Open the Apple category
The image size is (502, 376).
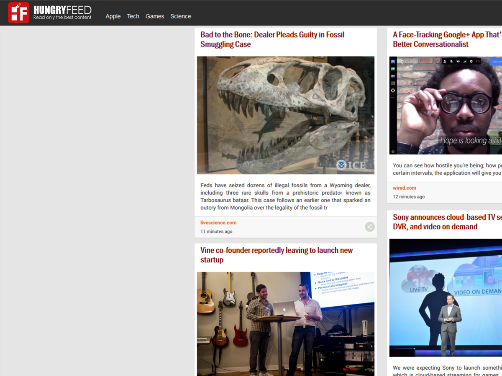point(113,16)
